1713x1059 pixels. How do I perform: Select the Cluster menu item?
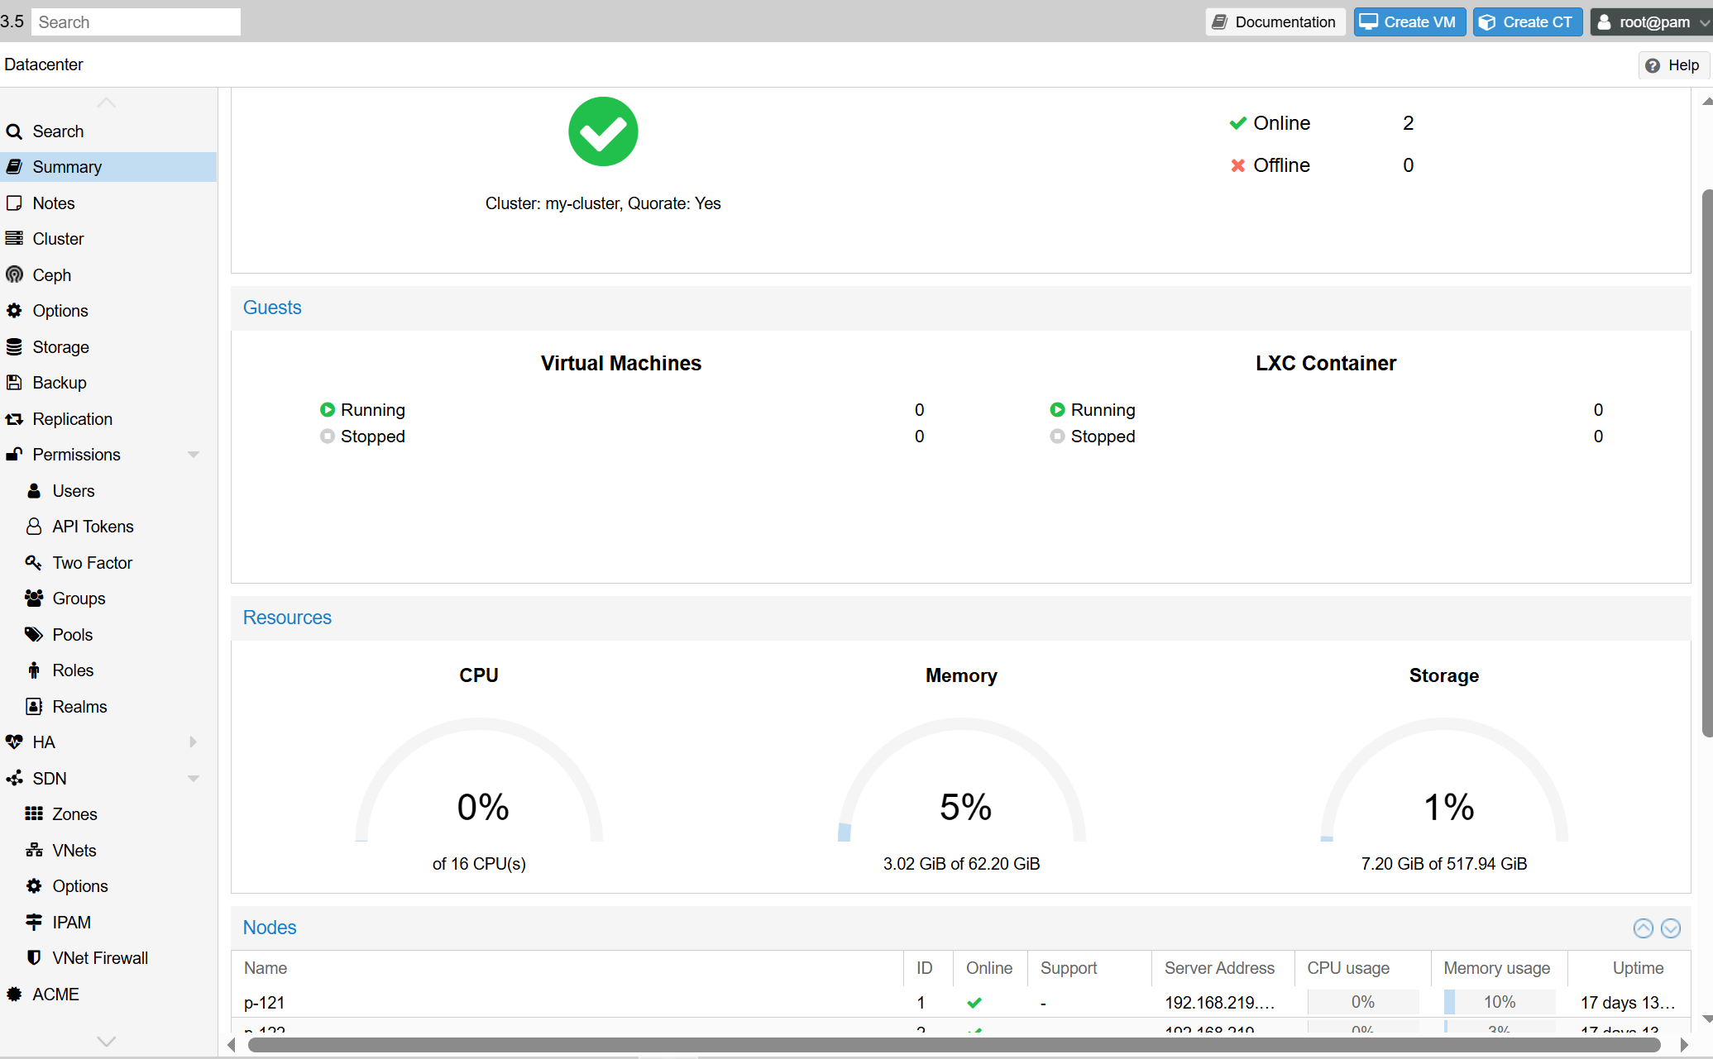58,239
